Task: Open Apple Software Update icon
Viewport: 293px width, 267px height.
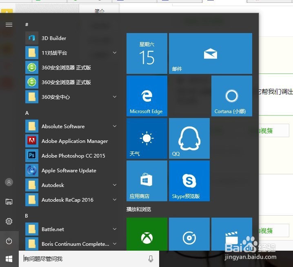Action: [32, 170]
